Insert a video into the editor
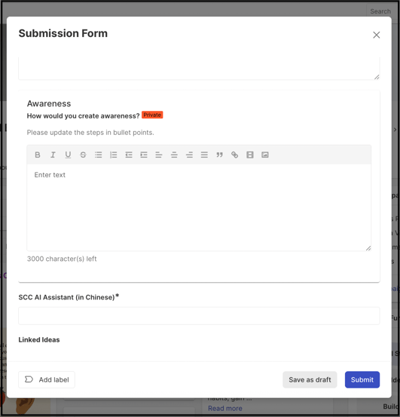This screenshot has height=417, width=400. (250, 155)
